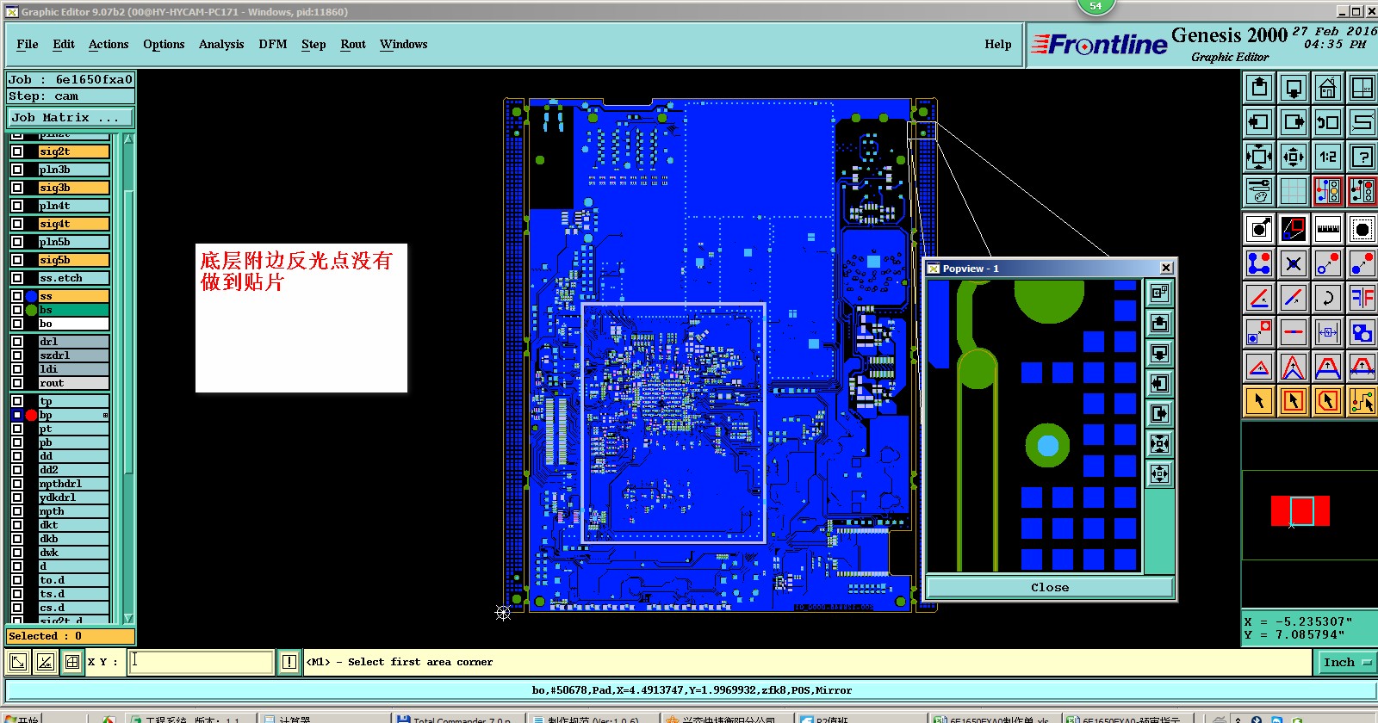Click the 1:2 zoom scale icon

point(1328,157)
